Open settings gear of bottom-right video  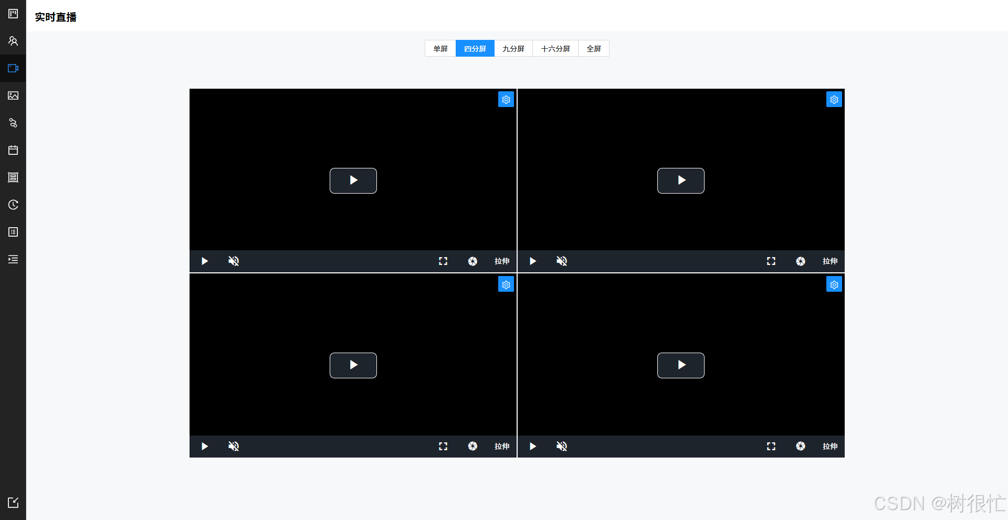click(x=834, y=284)
